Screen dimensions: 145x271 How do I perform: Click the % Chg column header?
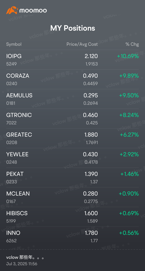click(132, 44)
